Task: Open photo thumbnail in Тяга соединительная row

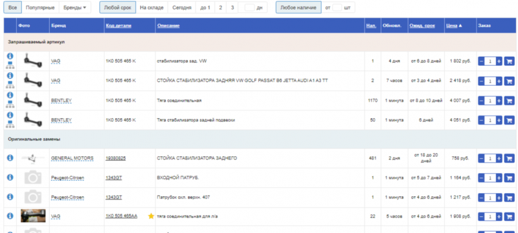Action: point(33,101)
